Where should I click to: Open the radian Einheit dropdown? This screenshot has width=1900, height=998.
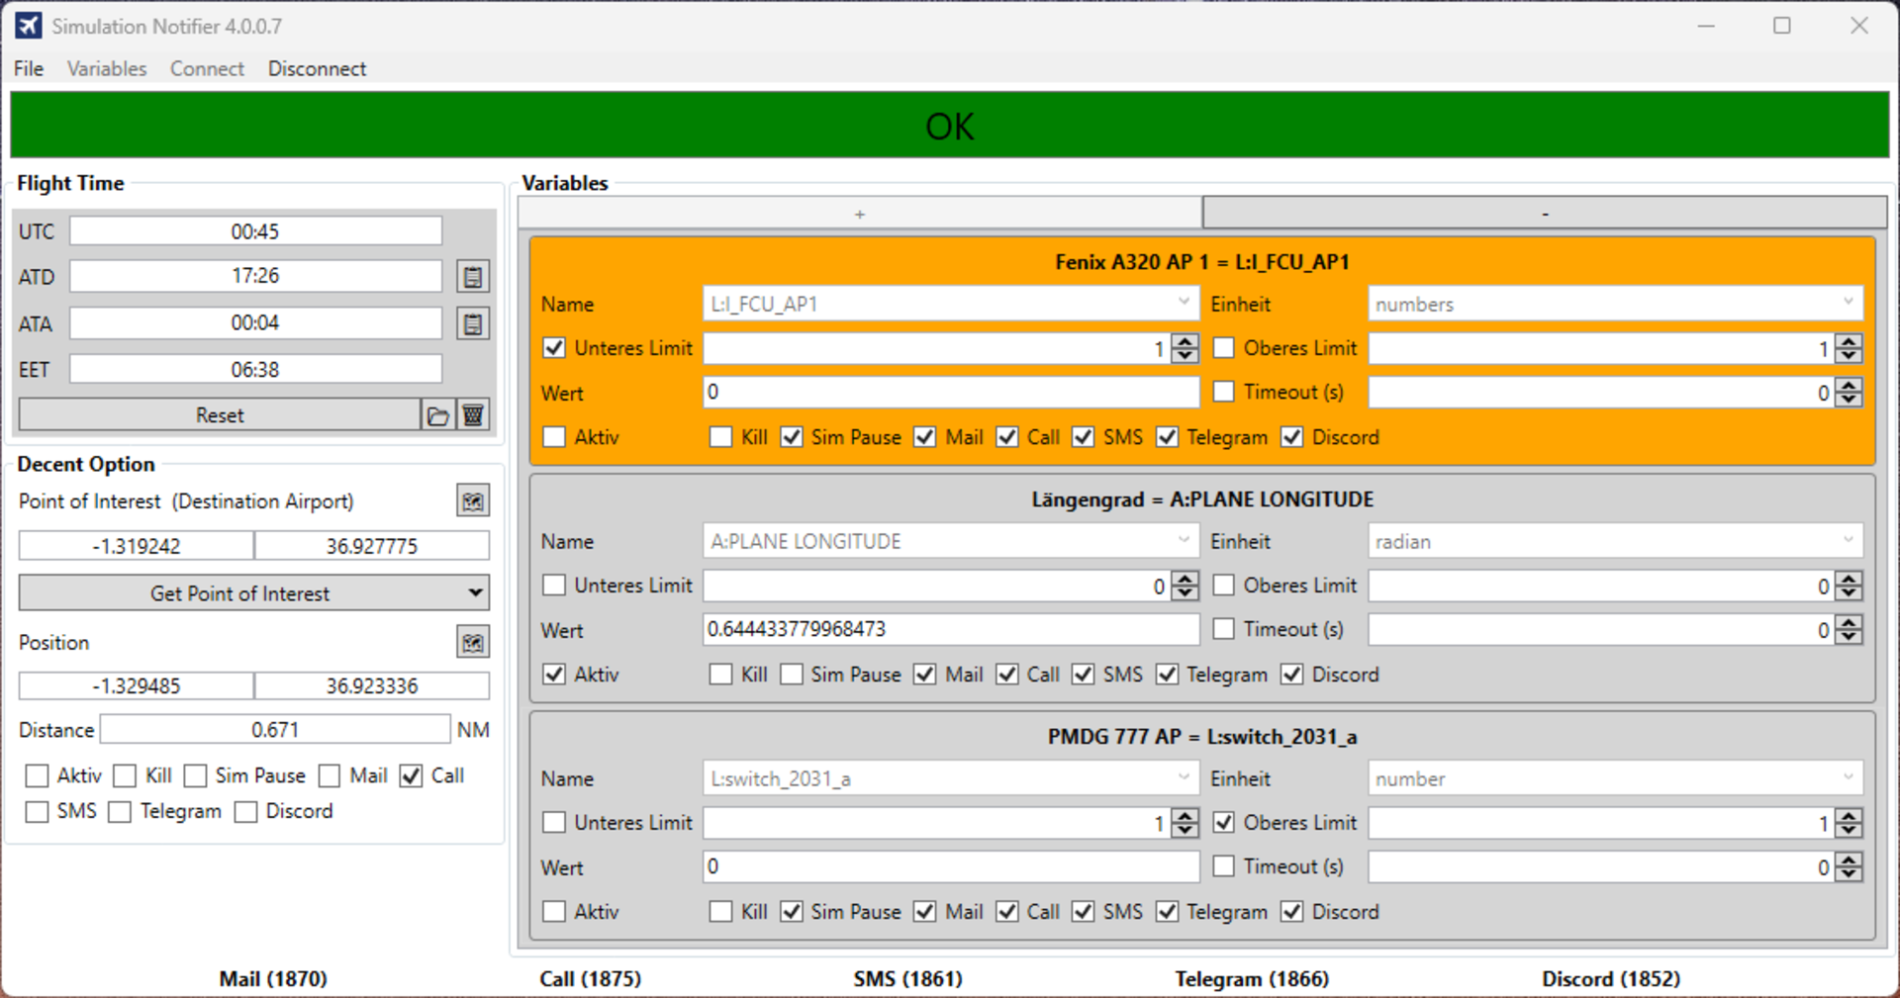(x=1615, y=541)
